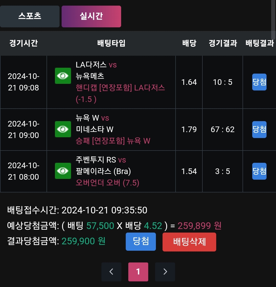
Task: Click the eye icon for 주벤투지 RS match
Action: tap(63, 171)
